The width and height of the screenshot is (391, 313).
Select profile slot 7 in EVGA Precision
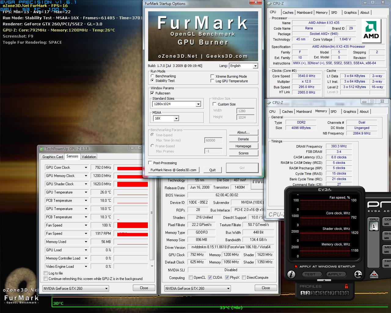[x=332, y=293]
